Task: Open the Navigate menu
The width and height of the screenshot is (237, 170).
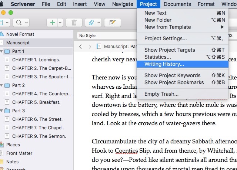Action: click(123, 4)
